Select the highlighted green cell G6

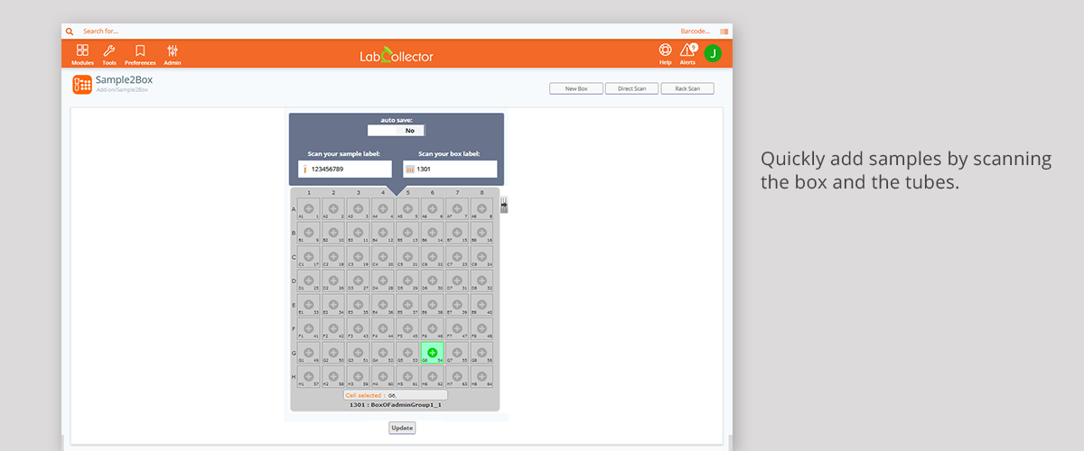click(x=432, y=353)
